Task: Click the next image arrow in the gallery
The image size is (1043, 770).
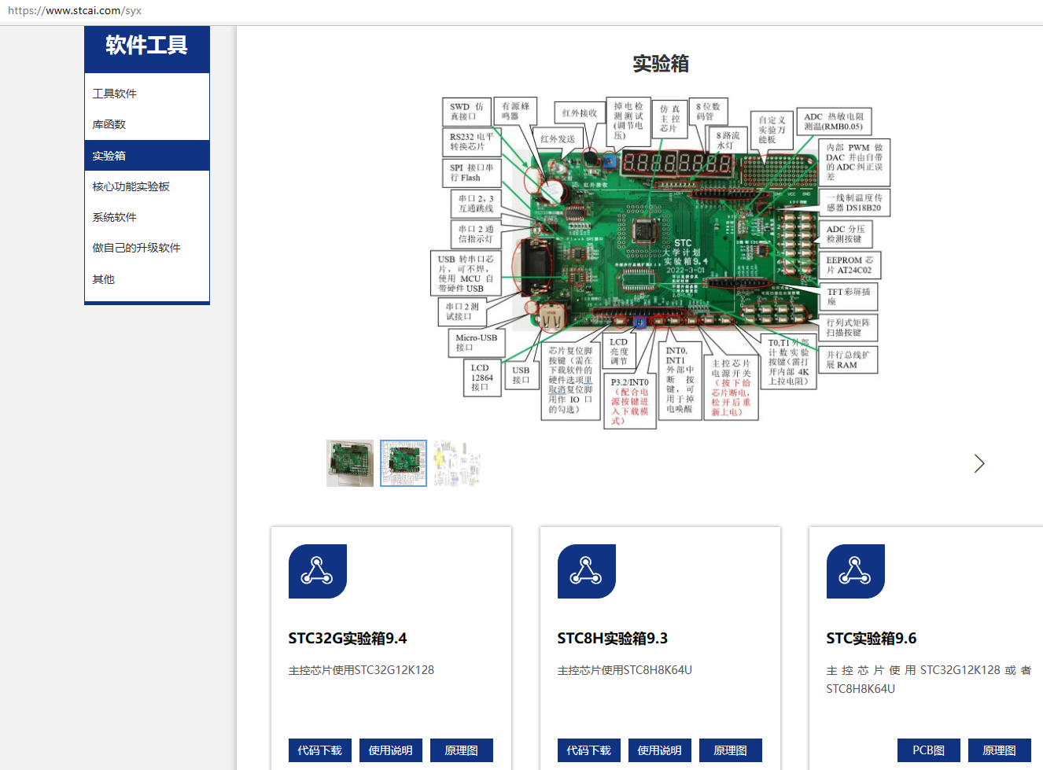Action: (x=979, y=463)
